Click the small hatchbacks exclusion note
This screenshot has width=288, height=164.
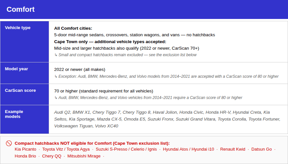(x=125, y=55)
